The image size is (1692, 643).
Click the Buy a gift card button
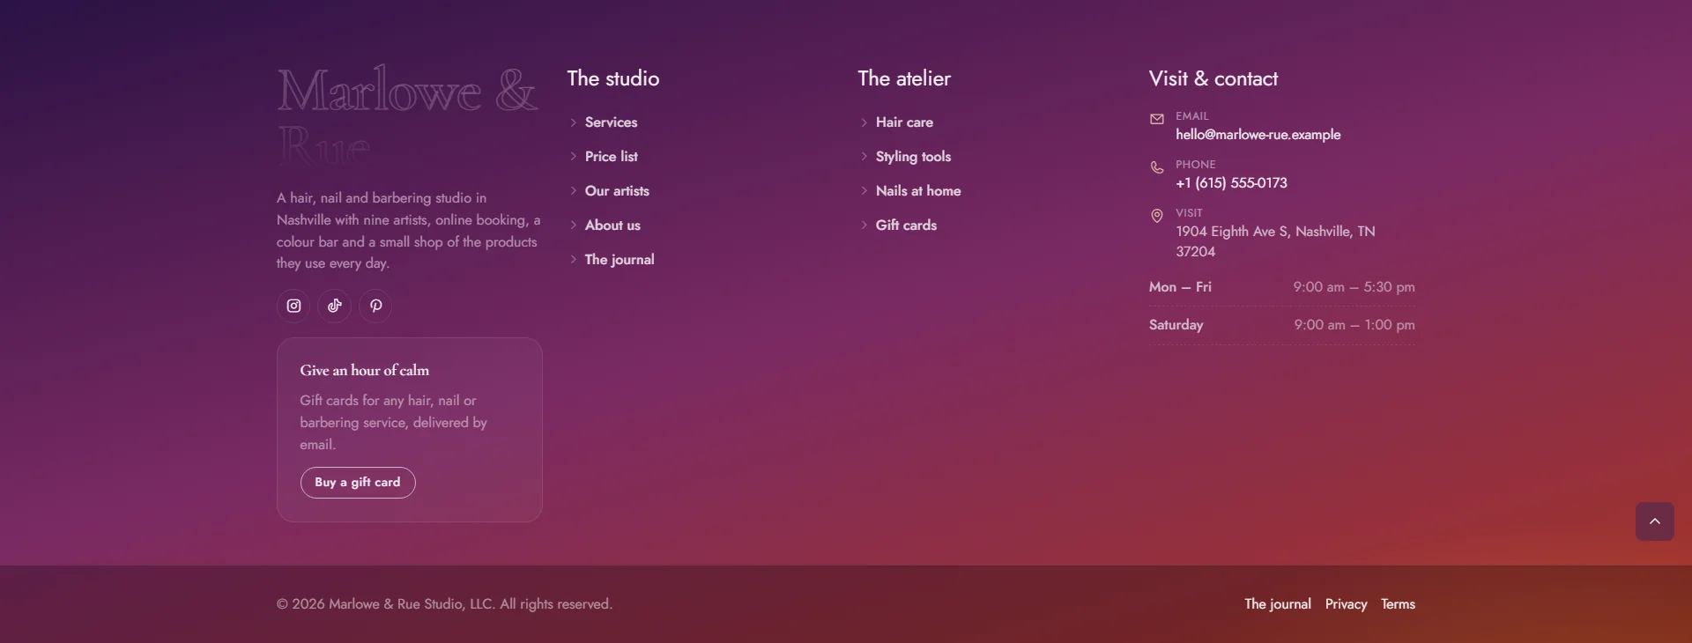pos(358,483)
